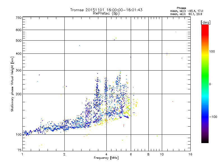
Task: Click the x-axis "6" MHz tick label
Action: [x=131, y=154]
